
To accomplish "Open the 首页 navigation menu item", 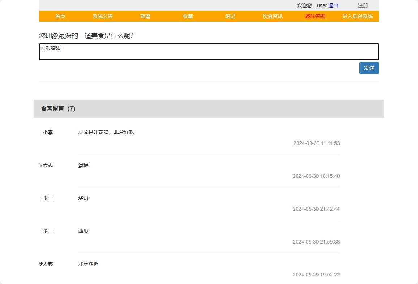I will [60, 16].
